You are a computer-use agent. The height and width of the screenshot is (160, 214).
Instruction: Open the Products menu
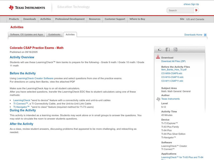(14, 19)
